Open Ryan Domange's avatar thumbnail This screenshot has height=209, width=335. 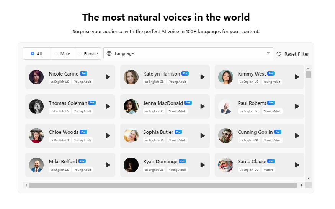coord(131,165)
